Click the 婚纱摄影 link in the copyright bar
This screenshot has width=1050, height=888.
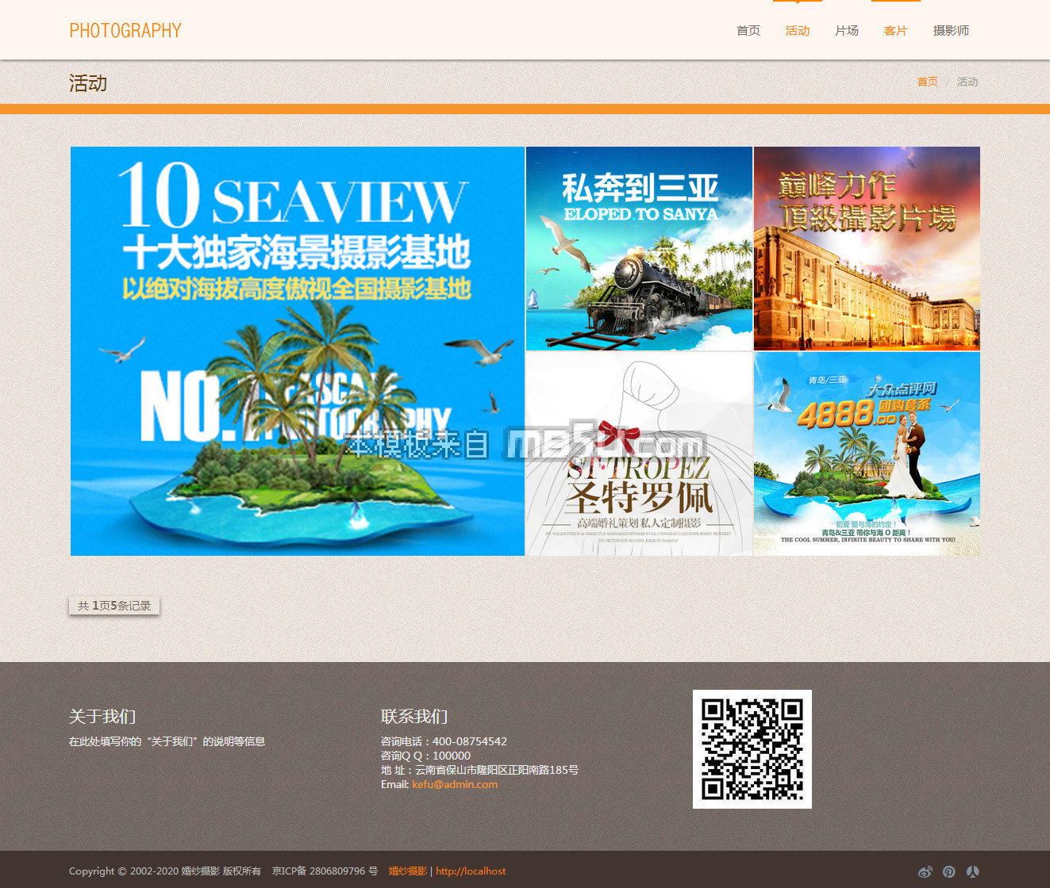[407, 871]
